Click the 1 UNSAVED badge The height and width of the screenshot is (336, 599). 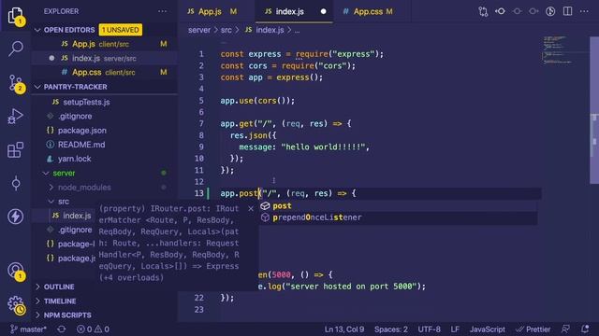[121, 30]
